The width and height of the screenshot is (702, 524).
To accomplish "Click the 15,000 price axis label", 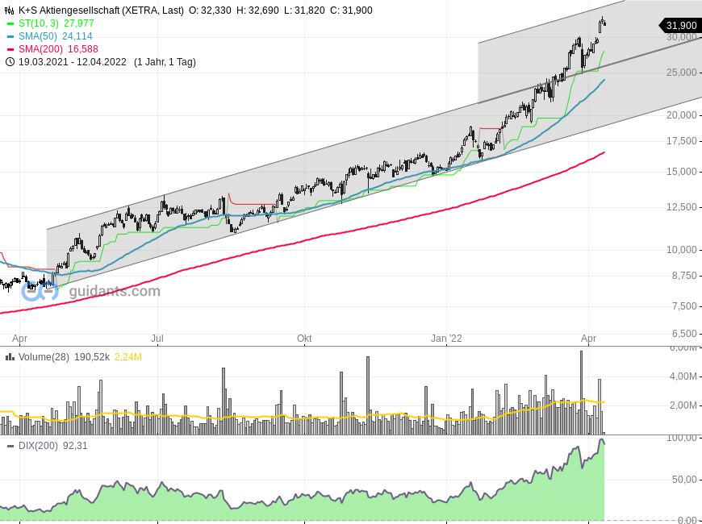I will pos(681,172).
